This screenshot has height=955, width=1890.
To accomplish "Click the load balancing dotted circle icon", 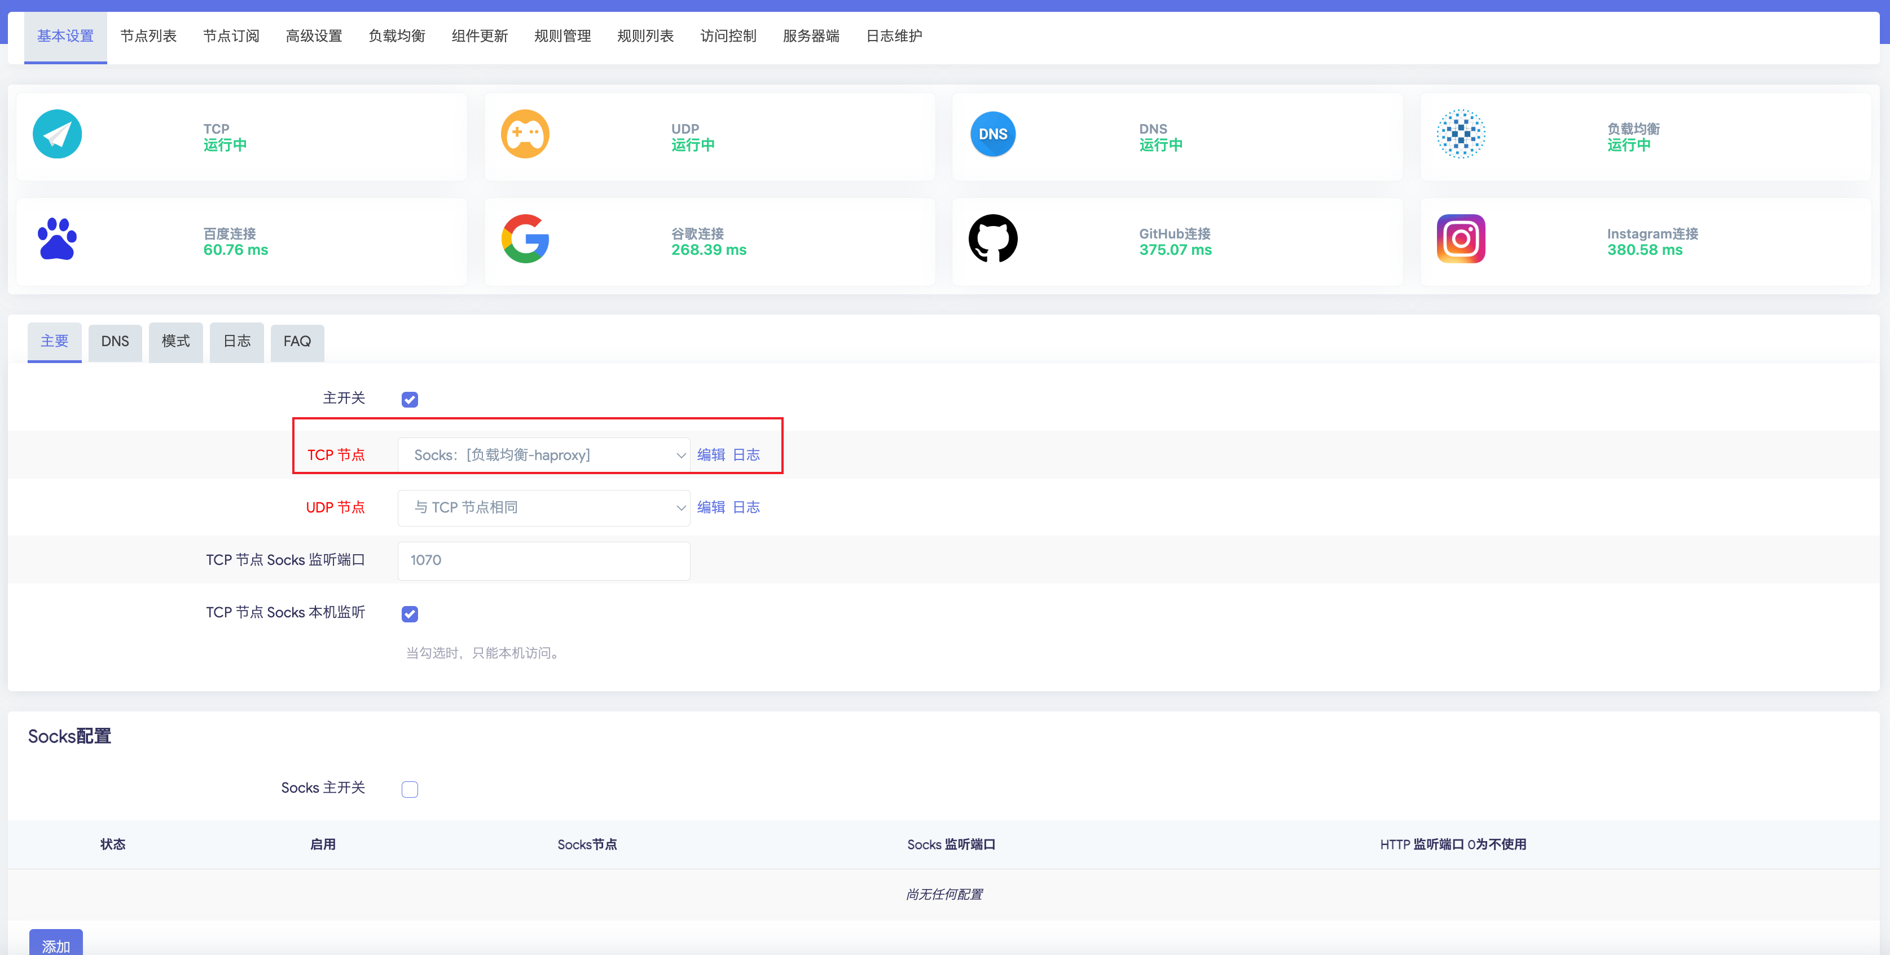I will (1461, 134).
